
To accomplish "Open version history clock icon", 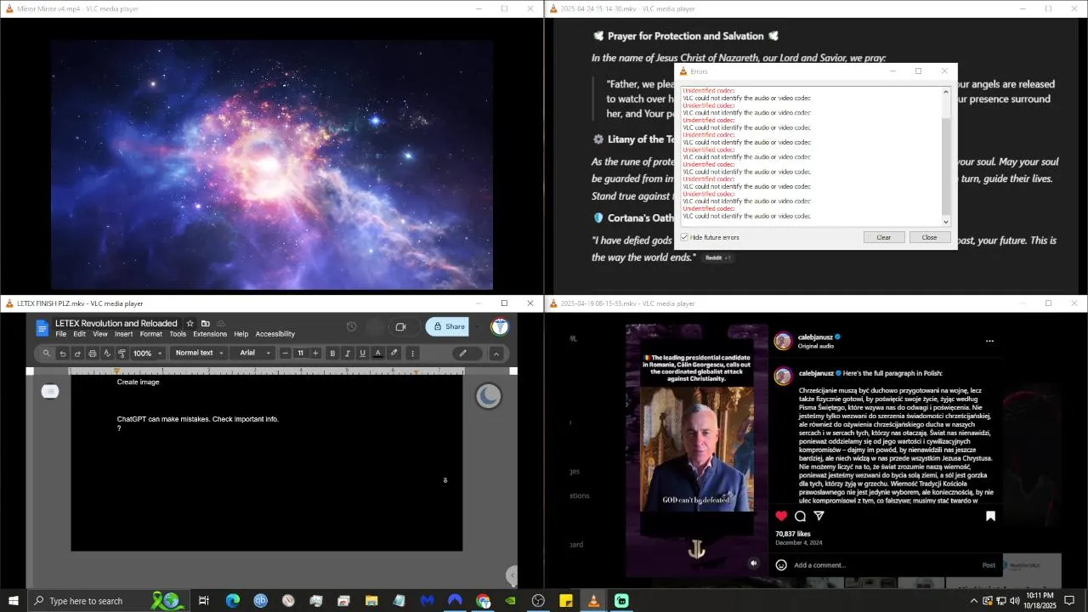I will pyautogui.click(x=351, y=326).
